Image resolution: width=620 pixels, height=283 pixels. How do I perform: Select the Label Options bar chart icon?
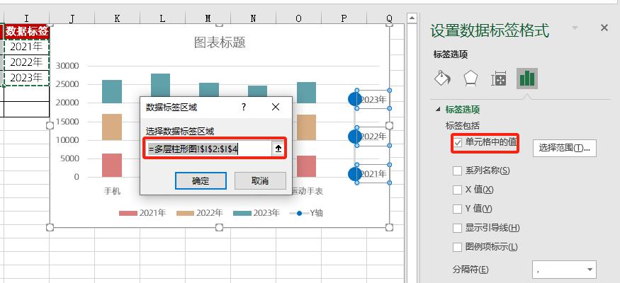(x=527, y=78)
